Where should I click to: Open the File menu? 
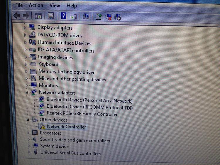pyautogui.click(x=19, y=5)
